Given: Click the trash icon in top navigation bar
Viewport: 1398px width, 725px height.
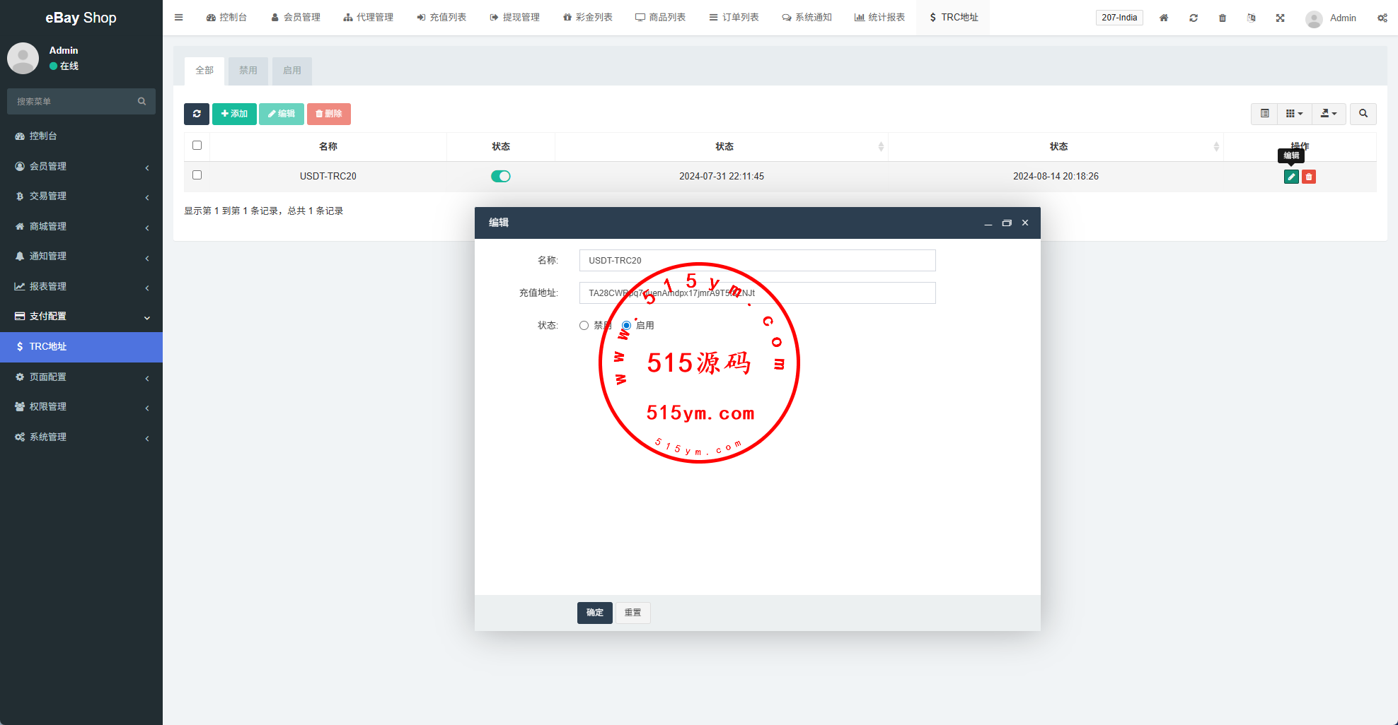Looking at the screenshot, I should [1223, 18].
